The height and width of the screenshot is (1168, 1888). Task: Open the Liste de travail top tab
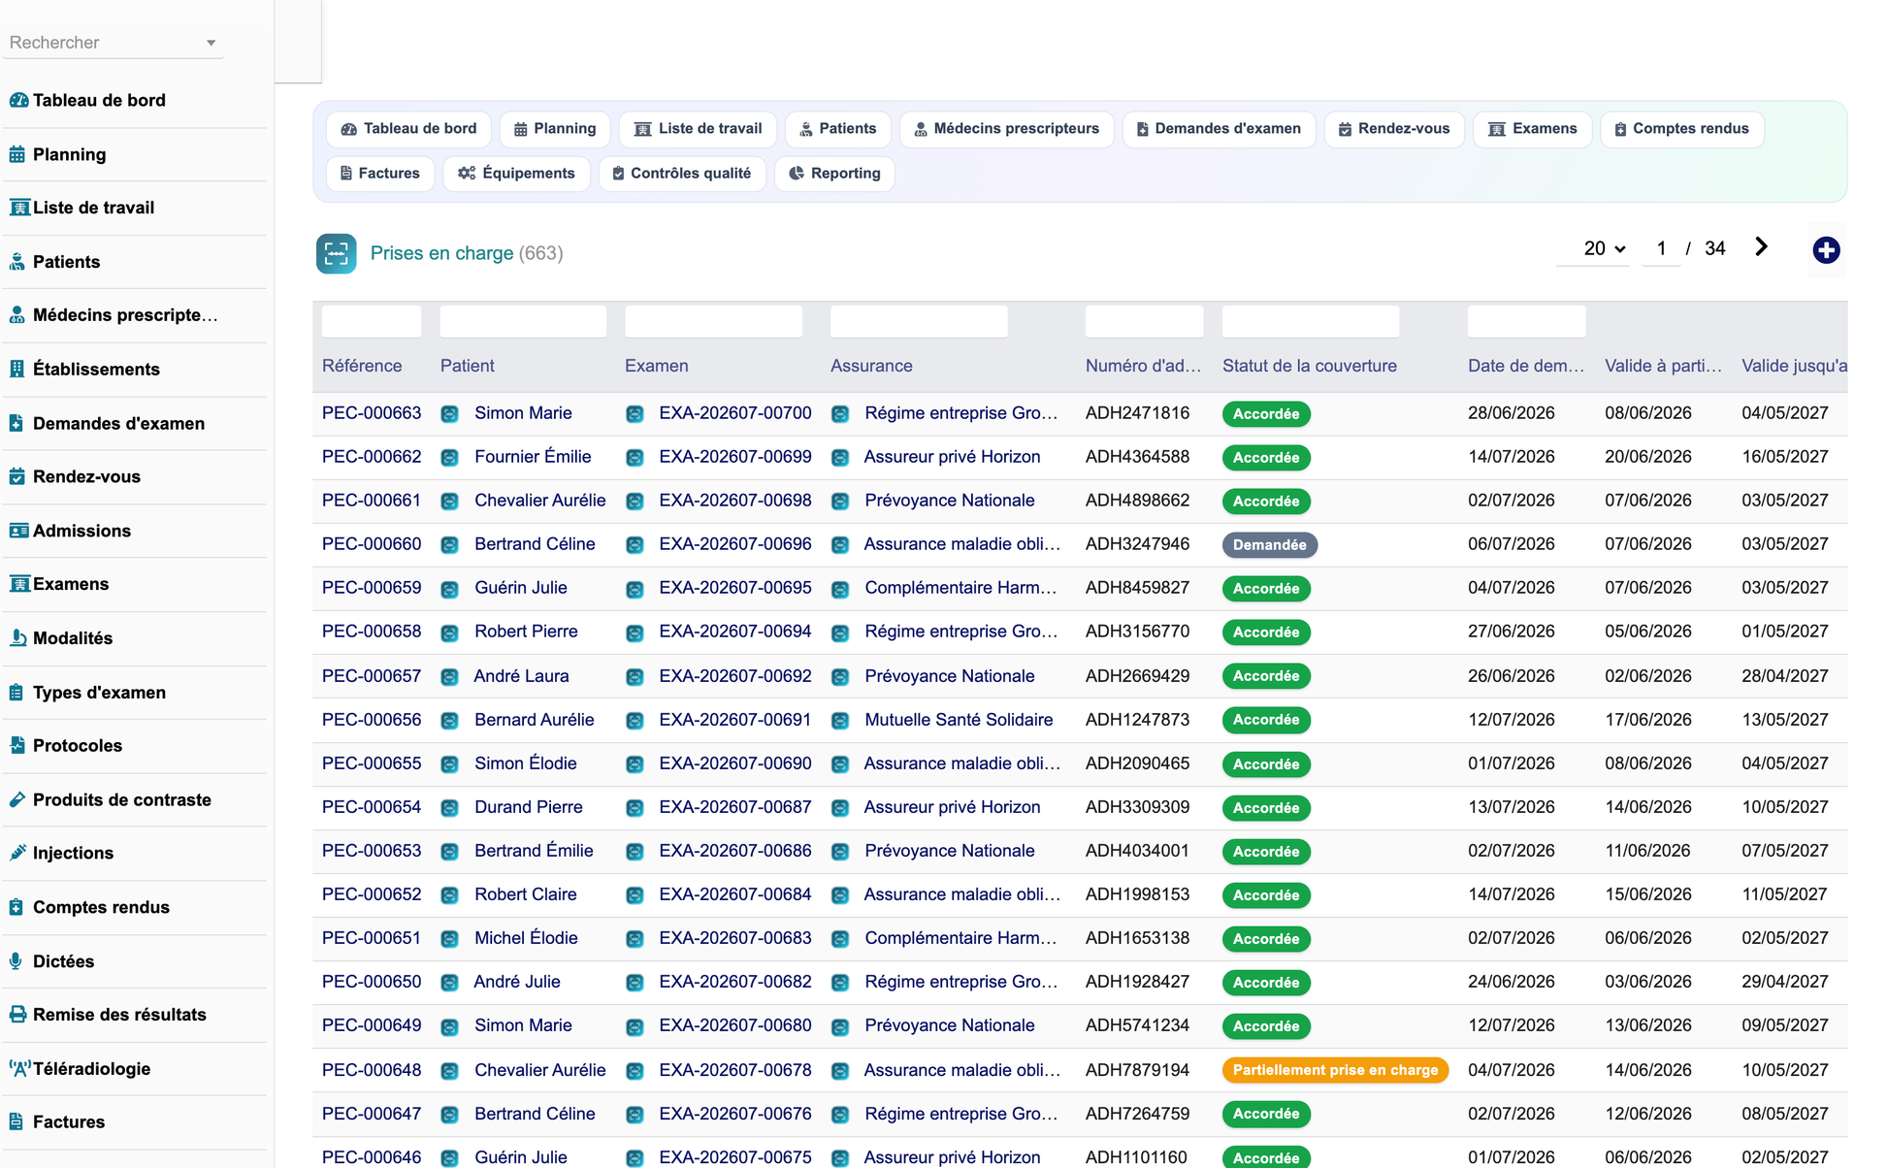698,129
